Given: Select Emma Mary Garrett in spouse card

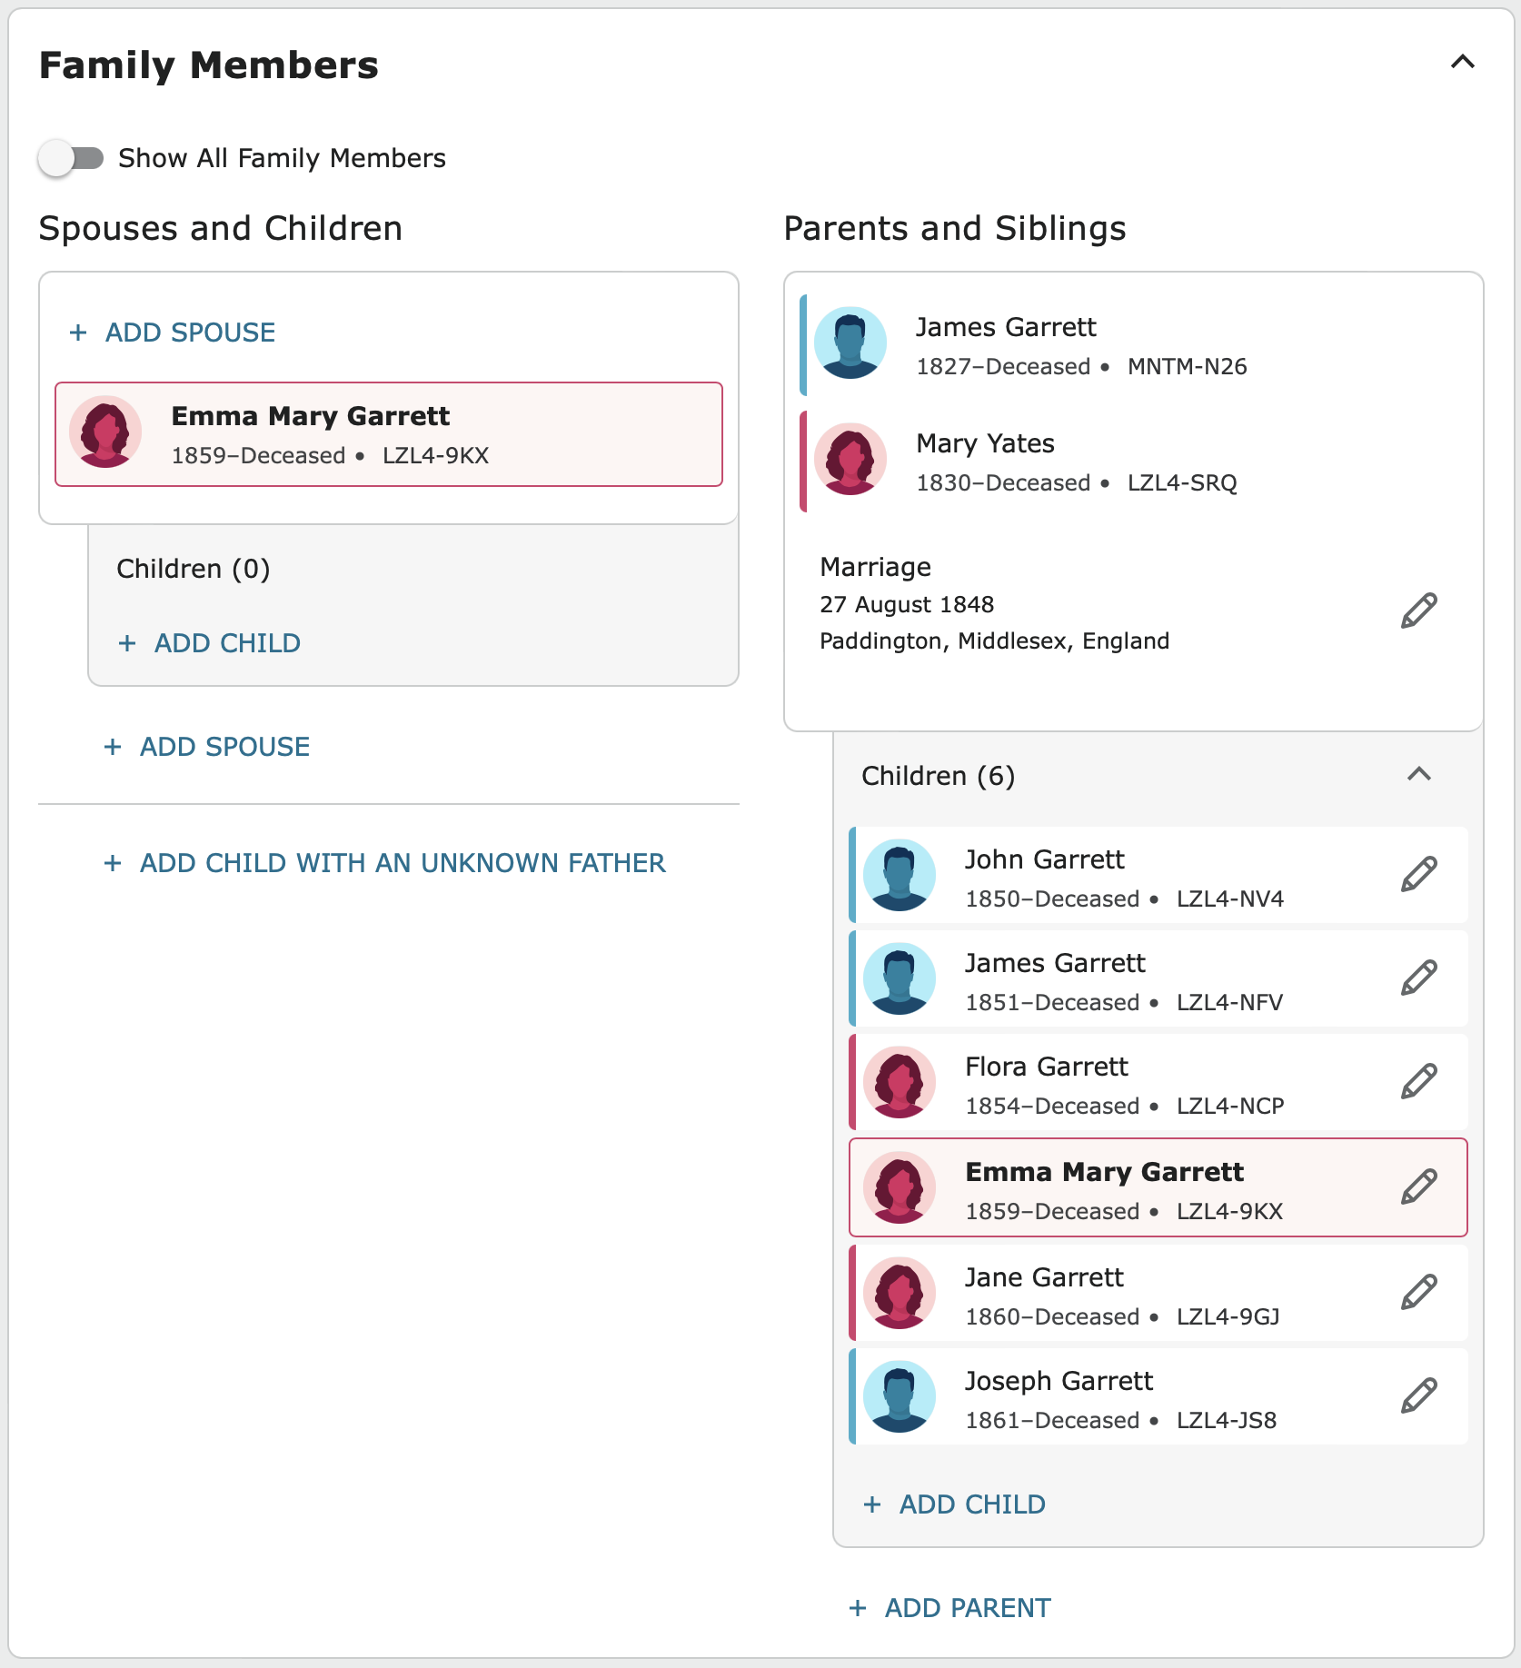Looking at the screenshot, I should tap(389, 434).
